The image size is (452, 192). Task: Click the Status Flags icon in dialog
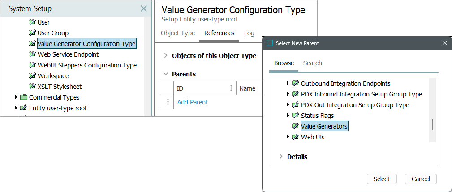pyautogui.click(x=295, y=116)
